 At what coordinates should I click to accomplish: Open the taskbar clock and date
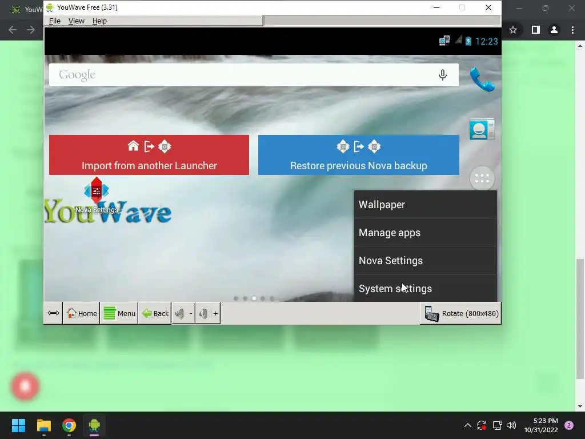coord(541,425)
